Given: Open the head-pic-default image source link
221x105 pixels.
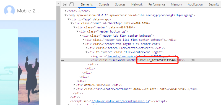Looking at the screenshot, I should click(x=138, y=56).
